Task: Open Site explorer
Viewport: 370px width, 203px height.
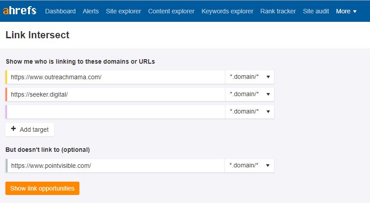Action: click(x=124, y=11)
